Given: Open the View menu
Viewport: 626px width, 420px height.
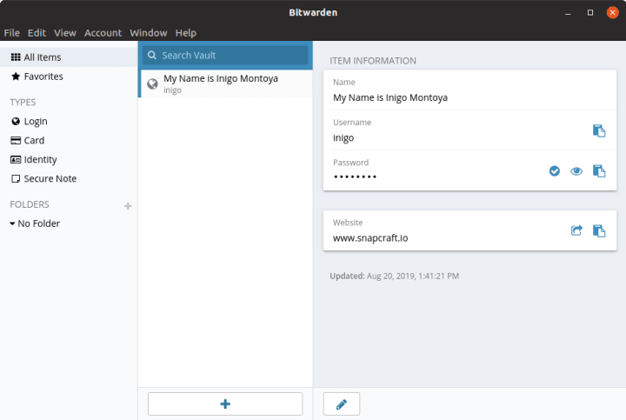Looking at the screenshot, I should [65, 33].
